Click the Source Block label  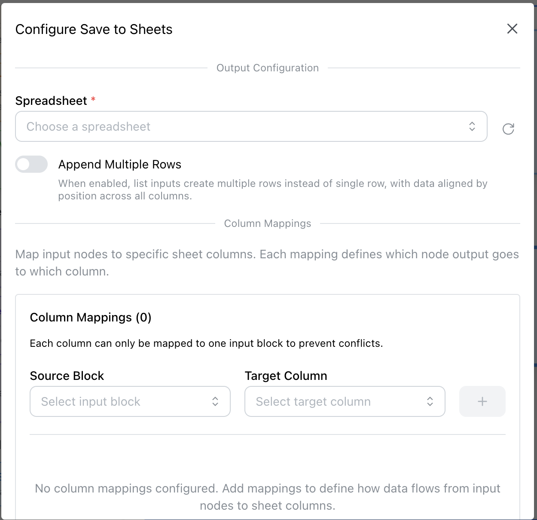coord(67,376)
